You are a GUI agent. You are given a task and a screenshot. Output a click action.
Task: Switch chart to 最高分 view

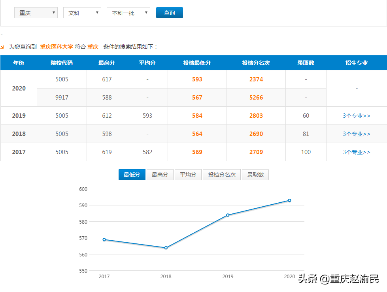click(160, 174)
